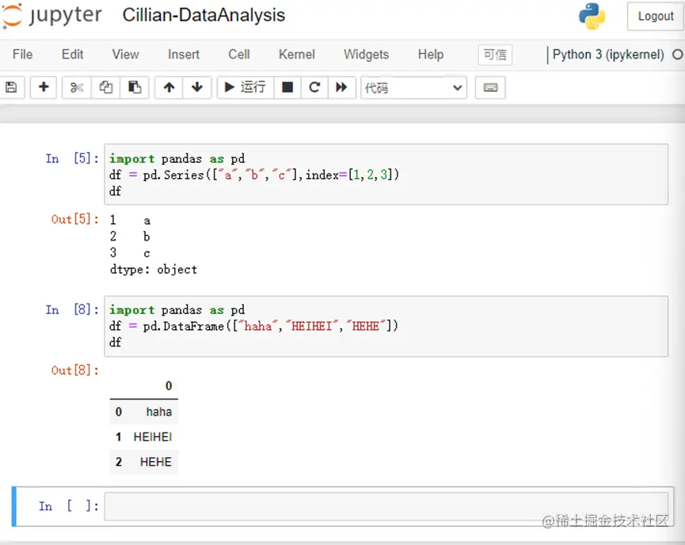
Task: Paste cells below icon
Action: [135, 87]
